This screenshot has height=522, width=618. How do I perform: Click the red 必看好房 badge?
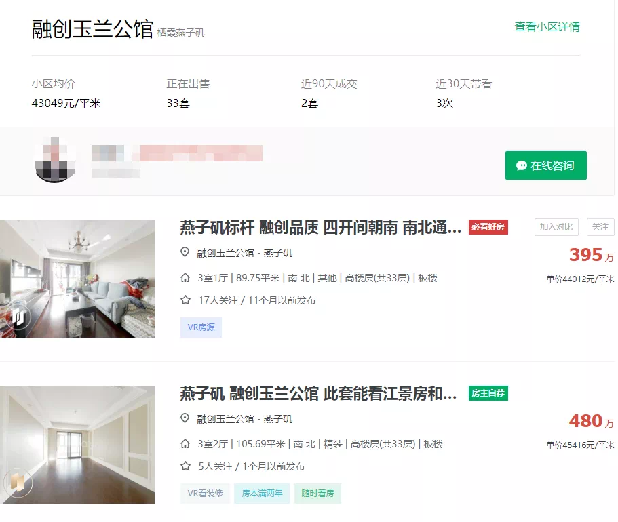(x=488, y=227)
